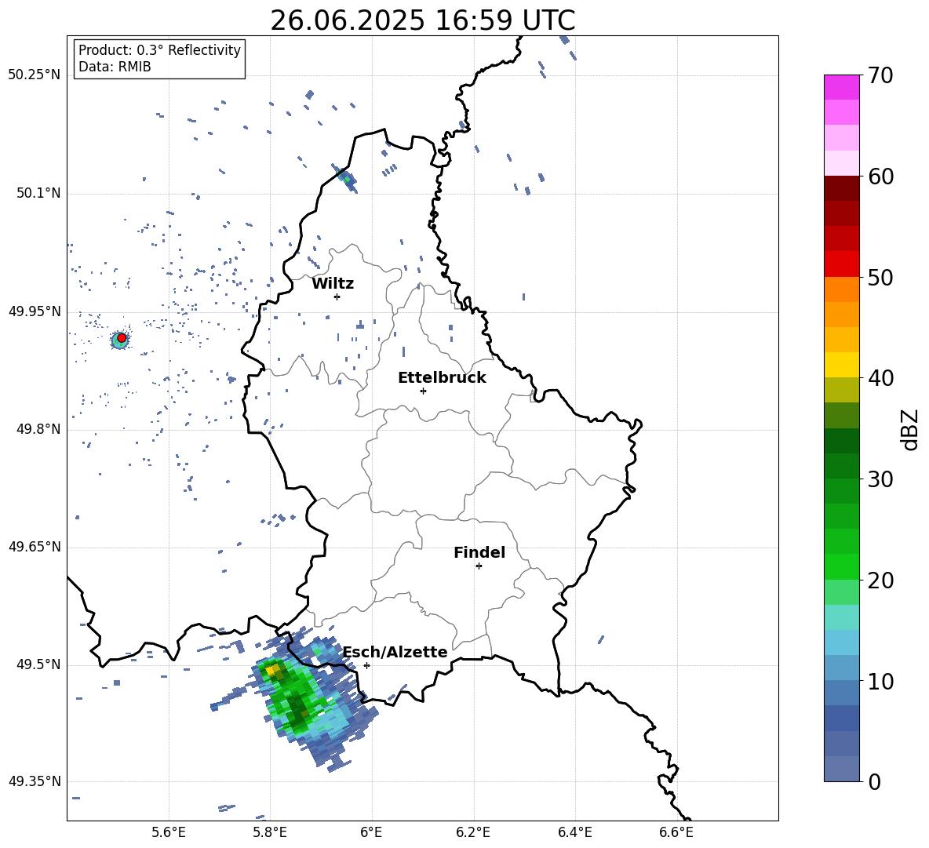Image resolution: width=929 pixels, height=848 pixels.
Task: Click the colorbar 70 tick label
Action: (x=880, y=76)
